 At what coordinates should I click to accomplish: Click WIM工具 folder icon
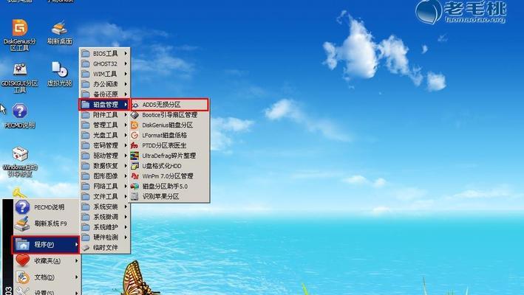point(86,74)
